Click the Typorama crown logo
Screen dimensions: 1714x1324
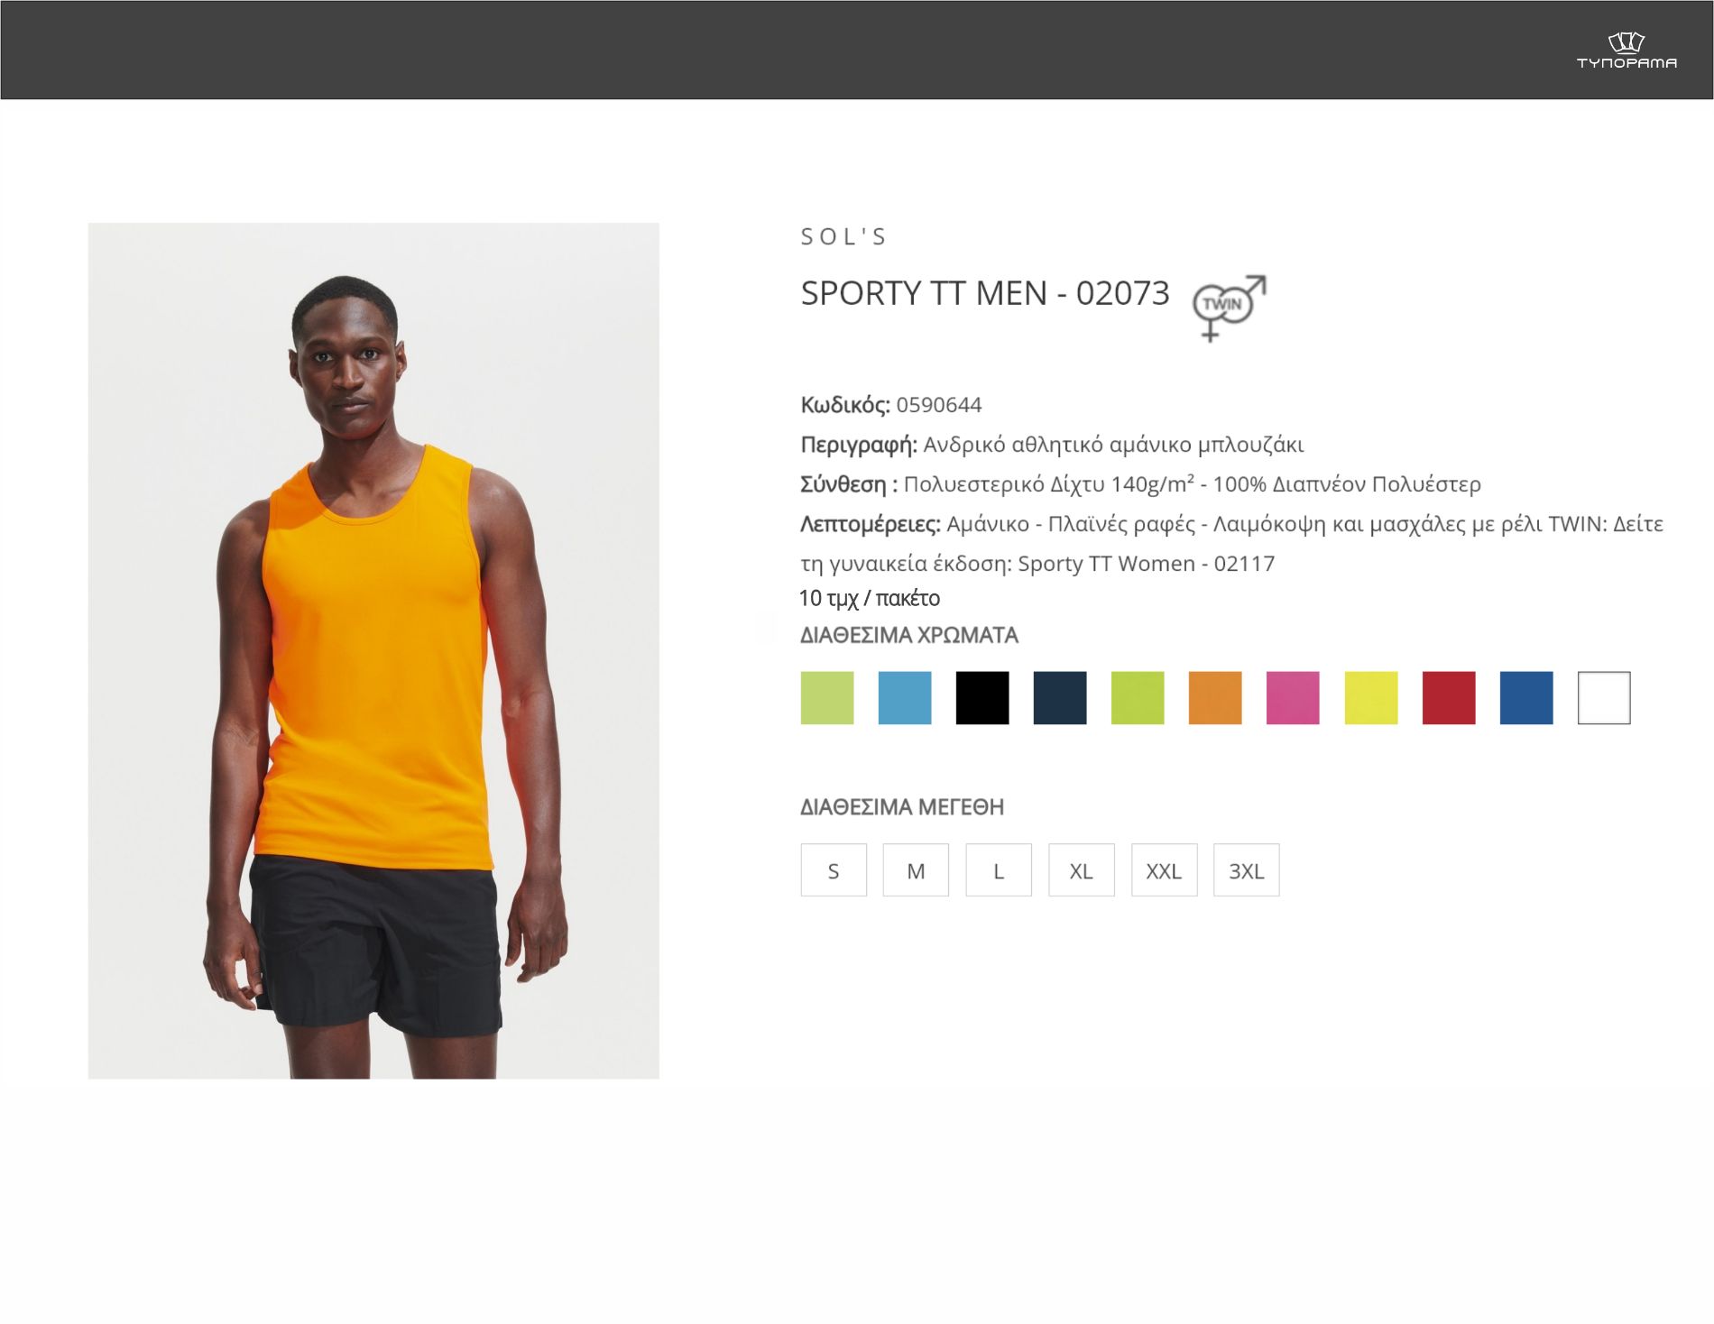pos(1626,51)
